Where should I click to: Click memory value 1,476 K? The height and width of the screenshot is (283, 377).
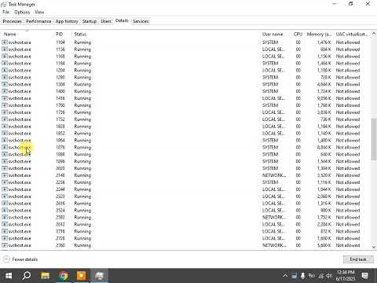pyautogui.click(x=324, y=42)
